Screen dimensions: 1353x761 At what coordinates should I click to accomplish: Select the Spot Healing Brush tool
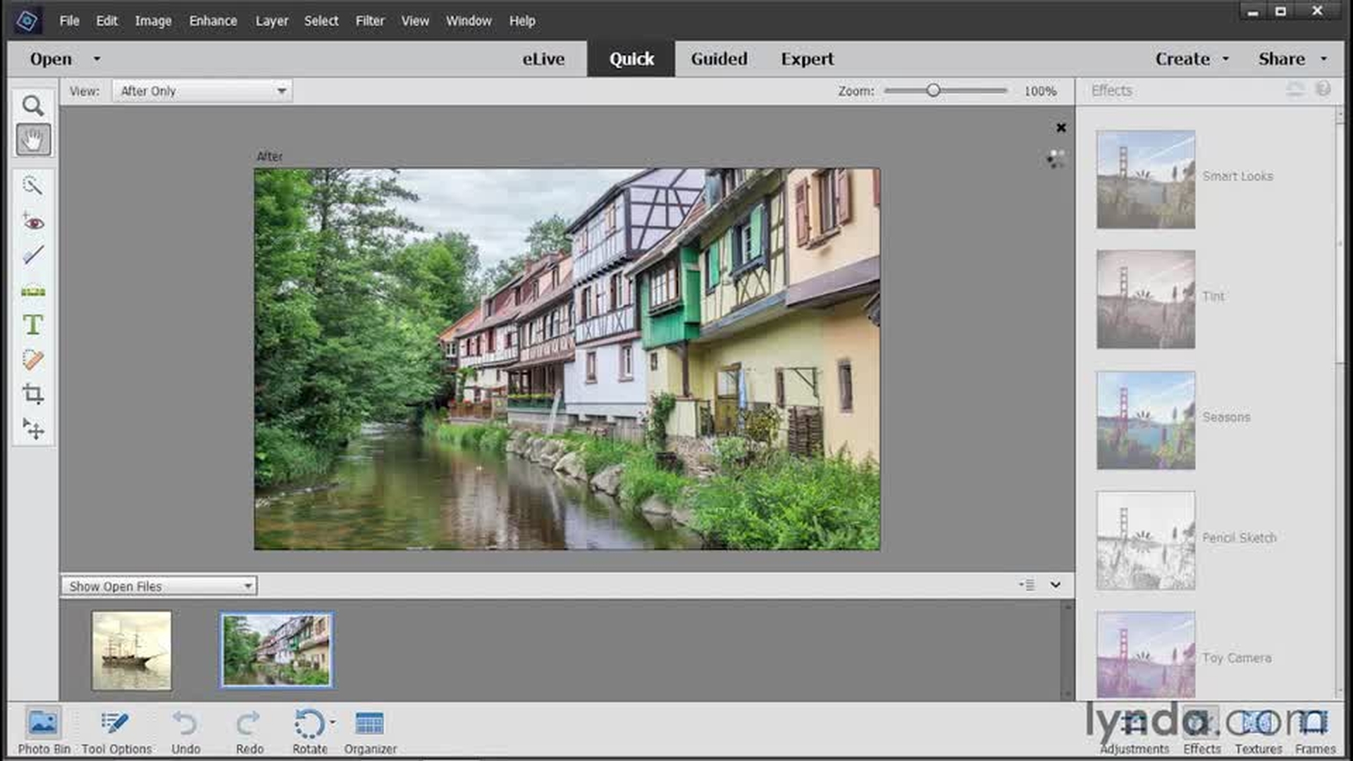[x=32, y=359]
